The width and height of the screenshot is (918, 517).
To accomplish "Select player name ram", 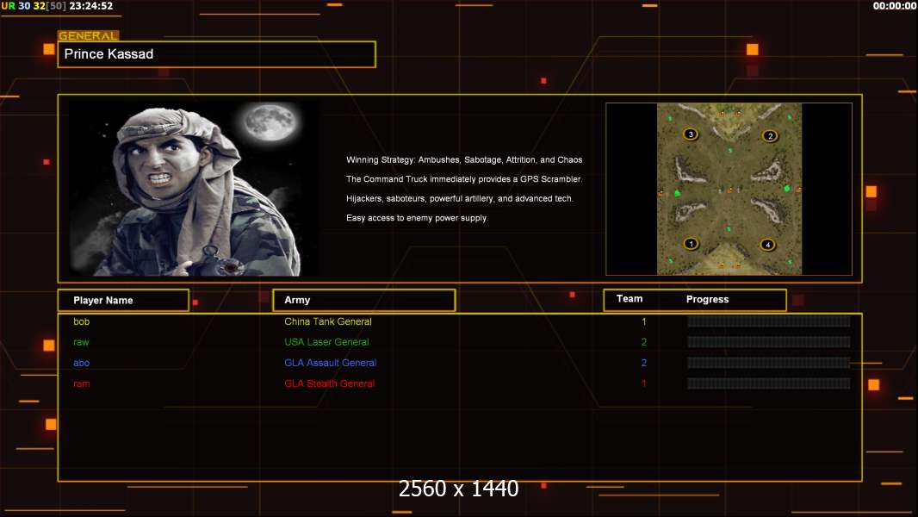I will 81,383.
